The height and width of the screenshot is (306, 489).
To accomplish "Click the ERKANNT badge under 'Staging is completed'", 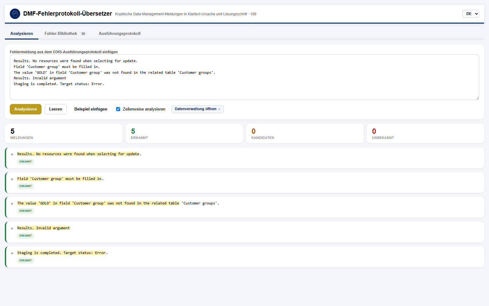I will coord(26,260).
